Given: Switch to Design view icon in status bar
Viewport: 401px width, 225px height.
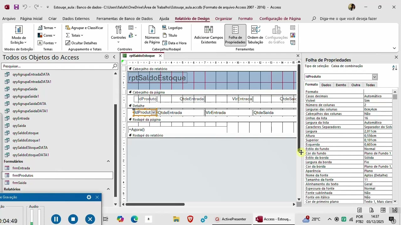Looking at the screenshot, I should [x=395, y=210].
